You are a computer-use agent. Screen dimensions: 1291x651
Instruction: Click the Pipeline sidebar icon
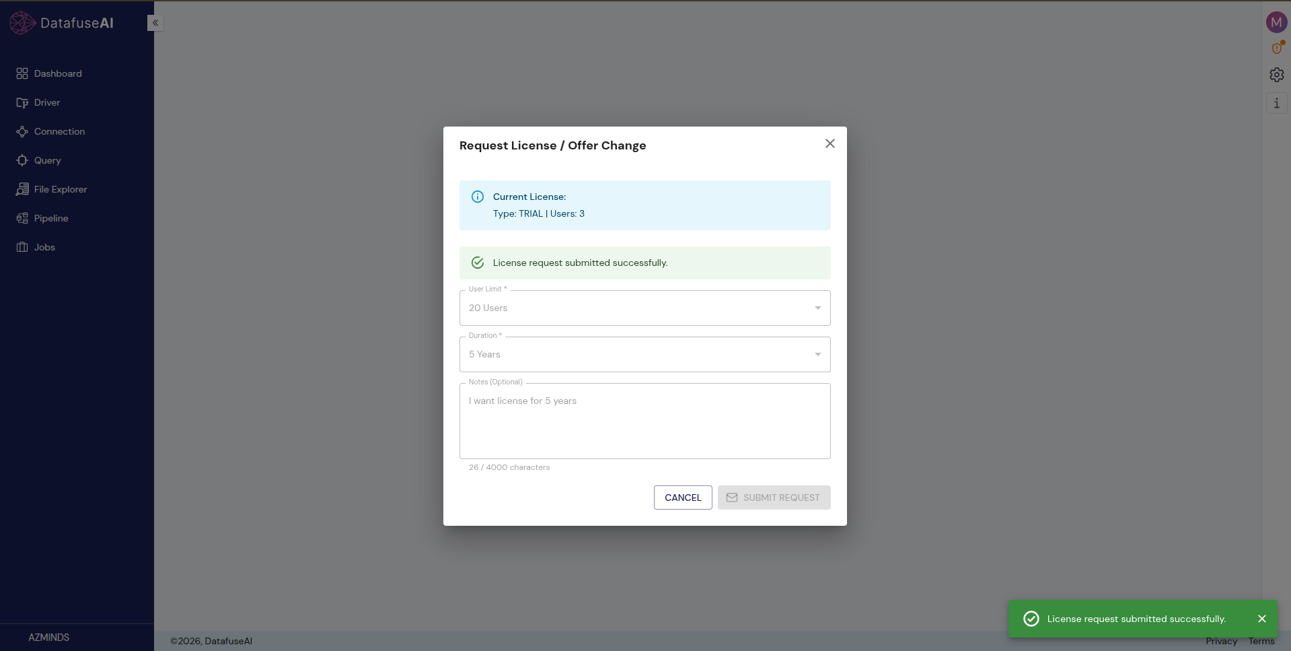[22, 218]
